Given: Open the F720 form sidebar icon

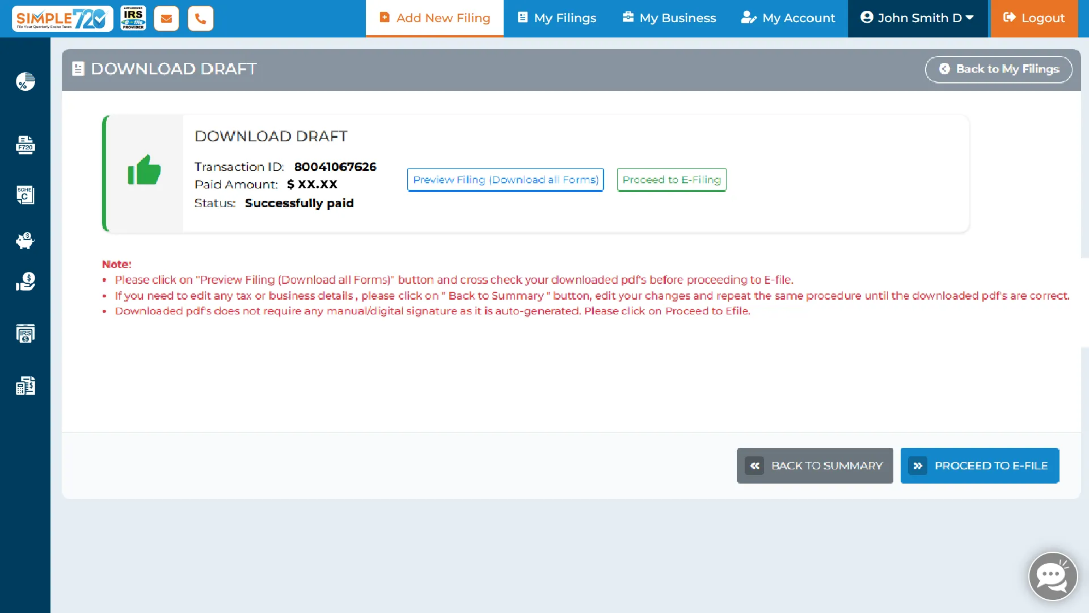Looking at the screenshot, I should (x=25, y=145).
